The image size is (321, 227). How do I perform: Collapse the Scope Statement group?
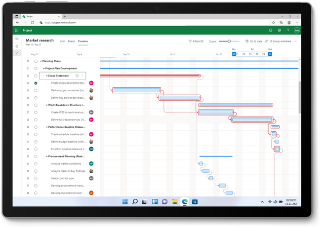pyautogui.click(x=47, y=76)
